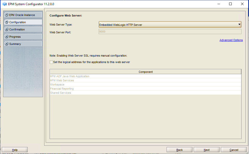
Task: Select HFM Web Services row
Action: [x=145, y=80]
